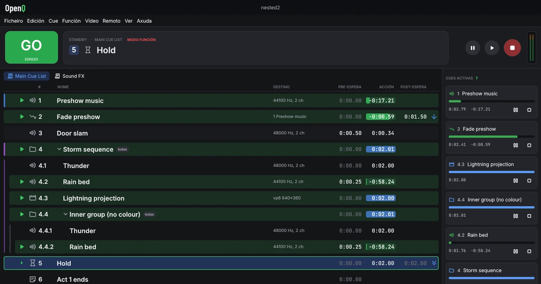Toggle the auto-follow double arrow on Hold
Image resolution: width=541 pixels, height=284 pixels.
[434, 263]
